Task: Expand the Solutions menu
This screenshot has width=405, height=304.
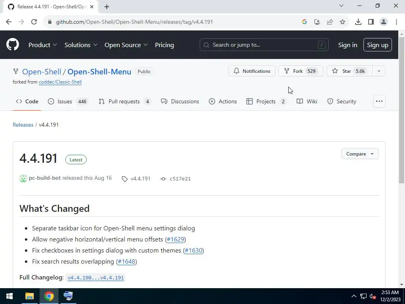Action: 81,45
